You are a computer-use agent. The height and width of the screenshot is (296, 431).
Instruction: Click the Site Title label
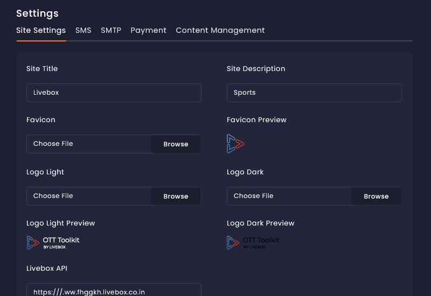point(42,69)
